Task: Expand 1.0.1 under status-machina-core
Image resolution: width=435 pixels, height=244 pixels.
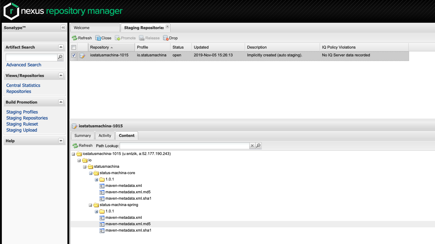Action: click(x=96, y=179)
